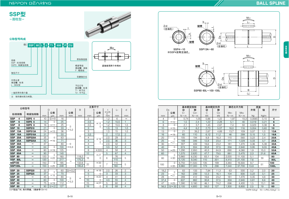Click the SSP13A~60 diagram caption
This screenshot has height=199, width=289.
206,49
